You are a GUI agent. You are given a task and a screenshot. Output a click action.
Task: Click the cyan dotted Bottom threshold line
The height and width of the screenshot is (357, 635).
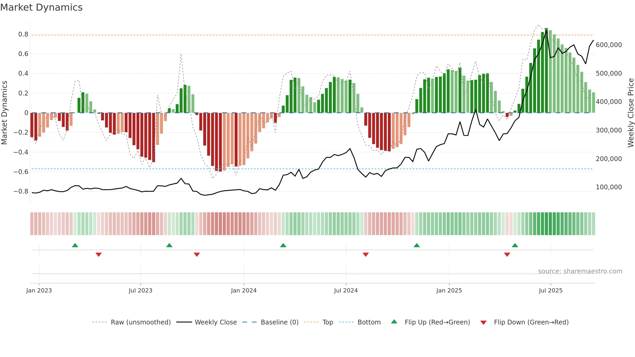click(312, 169)
